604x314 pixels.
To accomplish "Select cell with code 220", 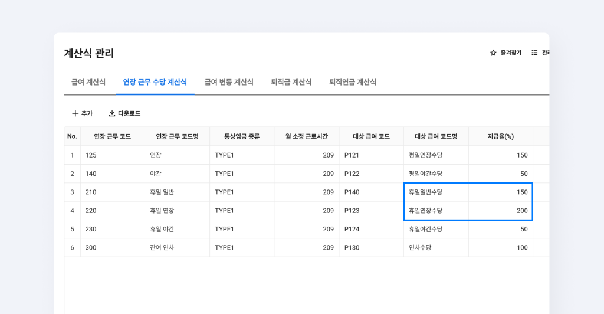I will coord(113,211).
